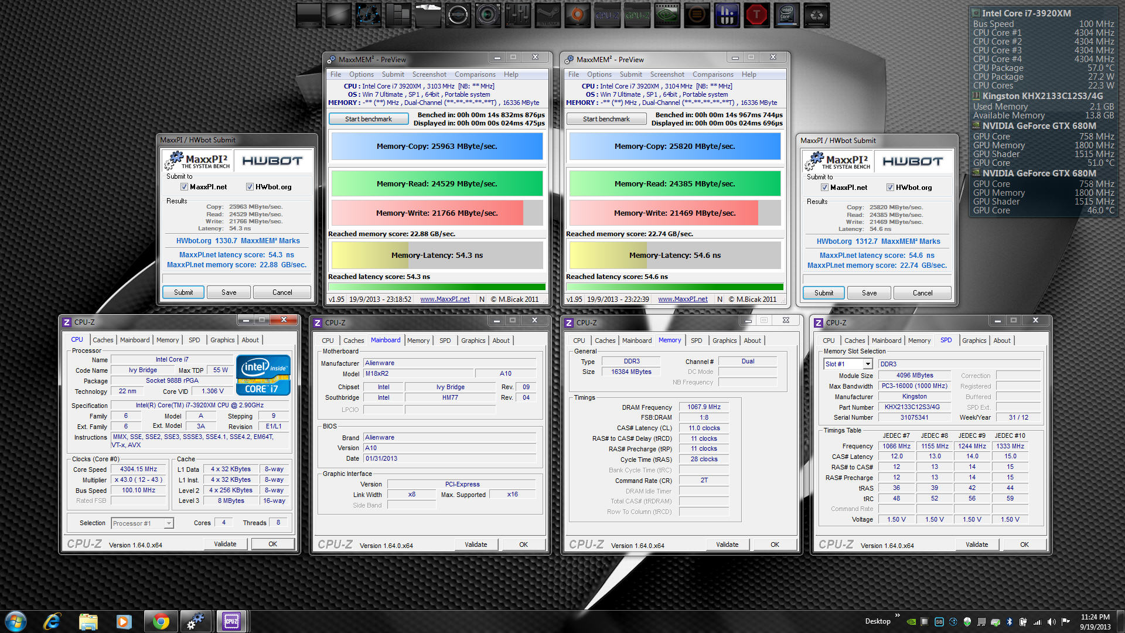The width and height of the screenshot is (1125, 633).
Task: Open Options menu in left MaxxMEM window
Action: click(361, 74)
